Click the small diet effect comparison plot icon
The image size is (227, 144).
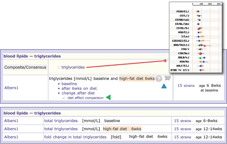pos(63,98)
